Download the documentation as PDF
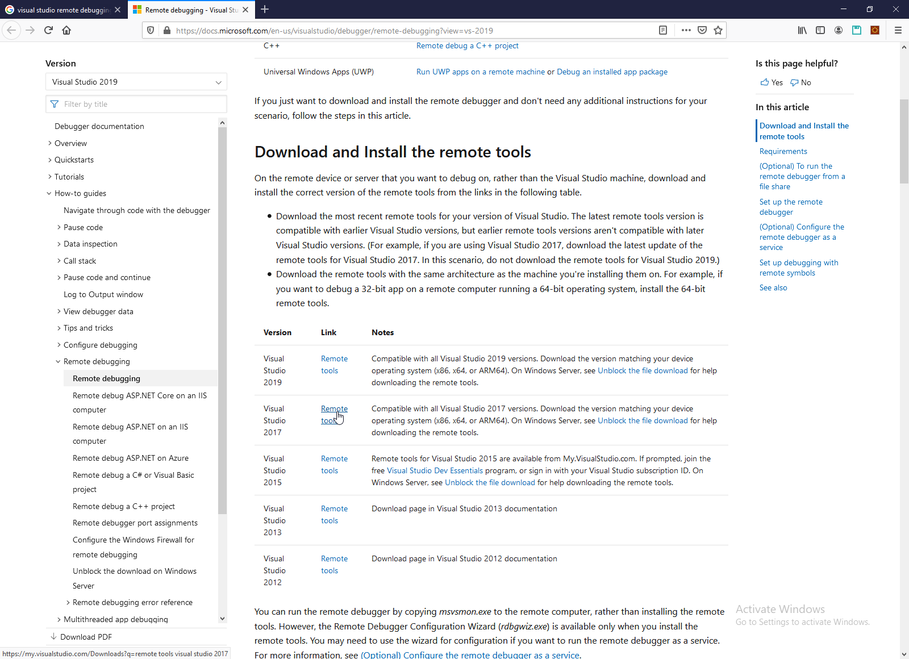This screenshot has height=659, width=909. pos(81,637)
